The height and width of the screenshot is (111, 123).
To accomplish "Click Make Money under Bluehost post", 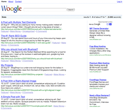I will (x=15, y=61).
